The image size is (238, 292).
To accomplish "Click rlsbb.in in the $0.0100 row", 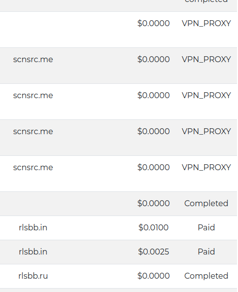I will tap(33, 227).
